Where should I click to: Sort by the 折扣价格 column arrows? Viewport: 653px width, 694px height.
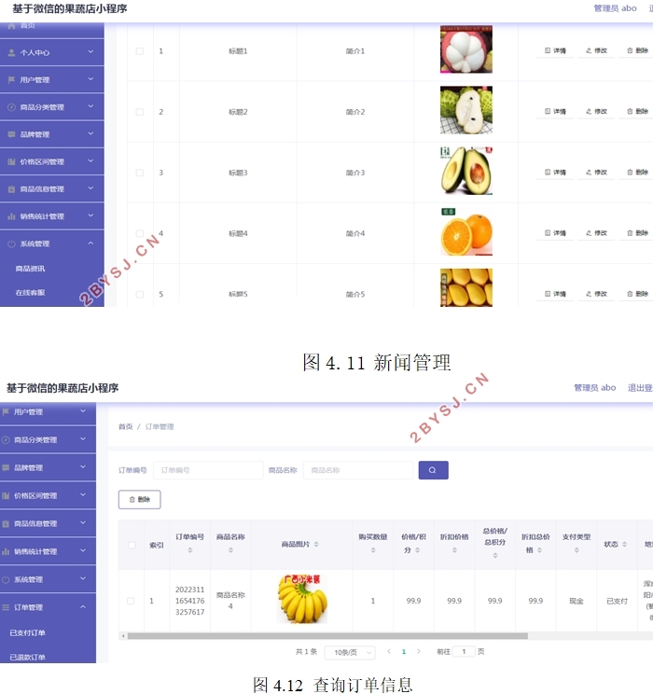[x=454, y=550]
